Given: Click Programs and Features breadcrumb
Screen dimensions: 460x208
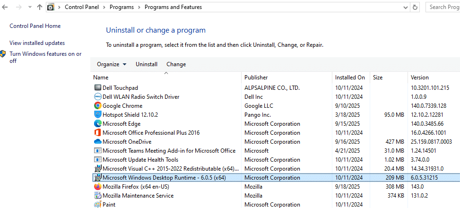Looking at the screenshot, I should click(x=173, y=7).
